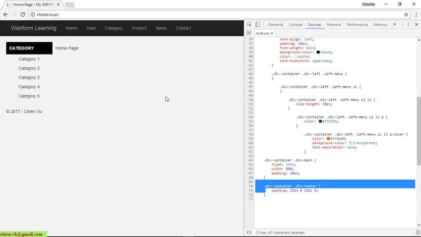The image size is (421, 237).
Task: Switch to the Elements tab
Action: coord(276,24)
